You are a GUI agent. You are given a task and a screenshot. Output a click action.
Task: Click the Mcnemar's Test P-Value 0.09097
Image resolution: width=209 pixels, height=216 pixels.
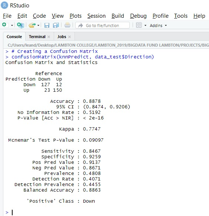tap(93, 140)
